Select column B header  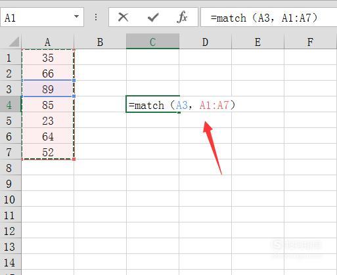click(x=100, y=42)
